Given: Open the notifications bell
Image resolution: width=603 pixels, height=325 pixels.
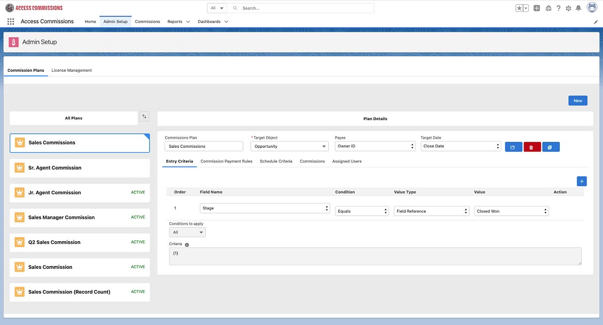Looking at the screenshot, I should click(x=578, y=8).
